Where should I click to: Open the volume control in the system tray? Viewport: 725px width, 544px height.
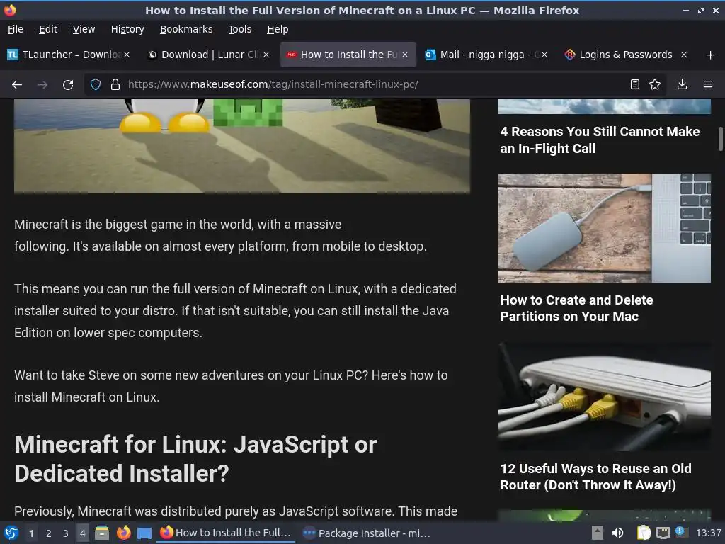coord(617,533)
